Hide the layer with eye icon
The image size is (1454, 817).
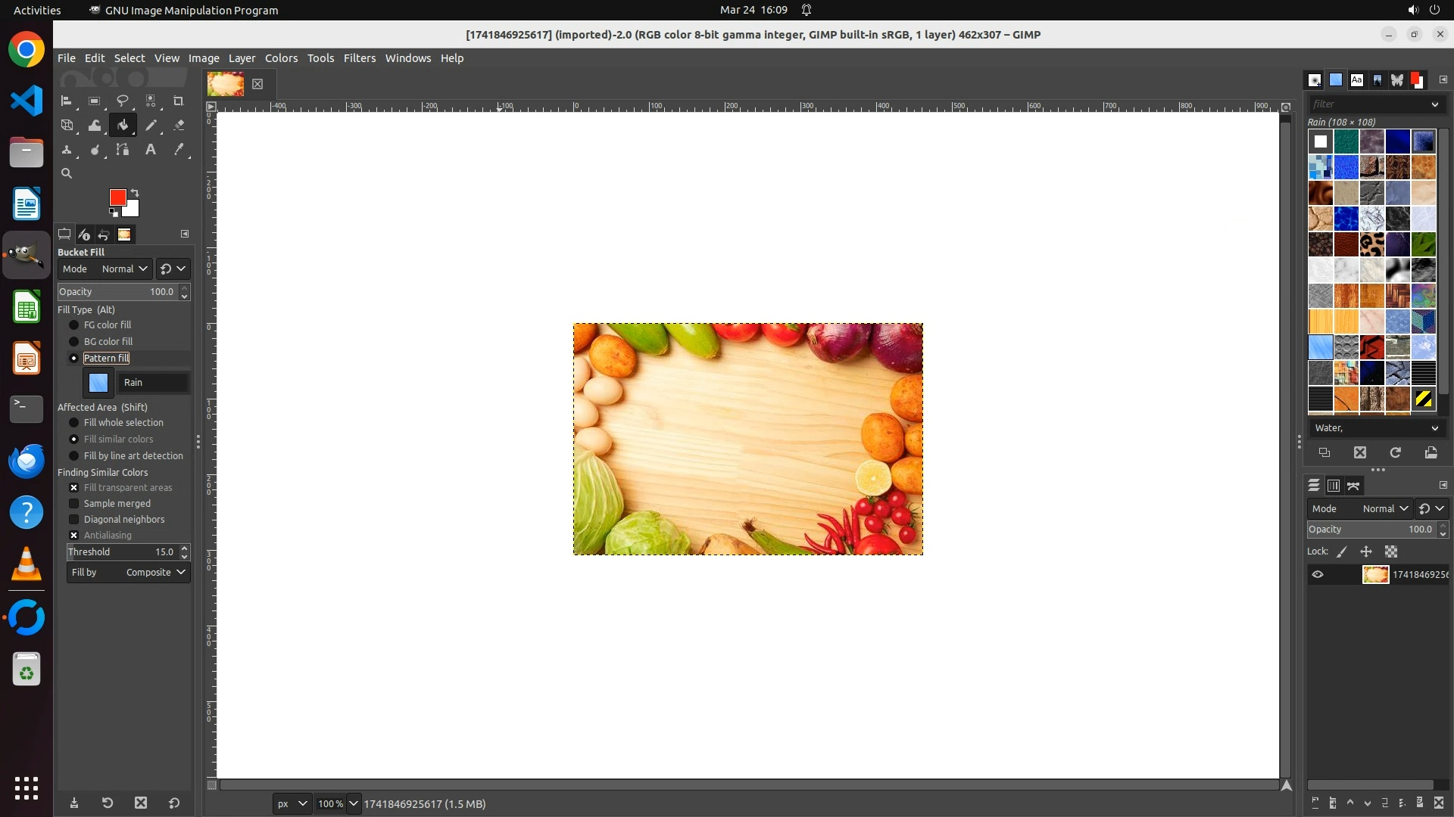tap(1318, 575)
